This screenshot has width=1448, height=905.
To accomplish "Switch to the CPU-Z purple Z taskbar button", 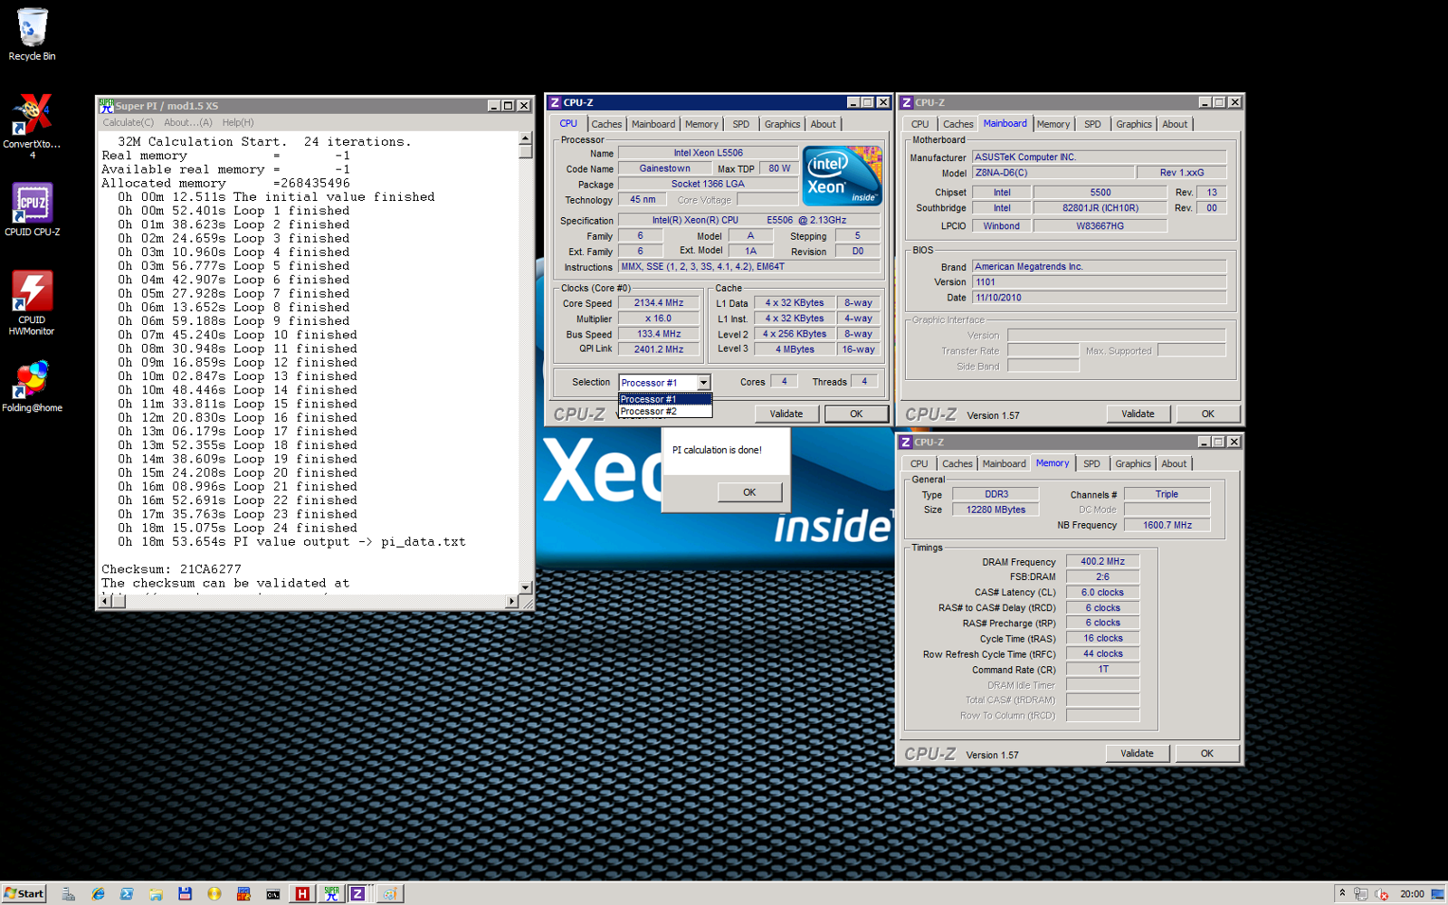I will click(x=358, y=893).
